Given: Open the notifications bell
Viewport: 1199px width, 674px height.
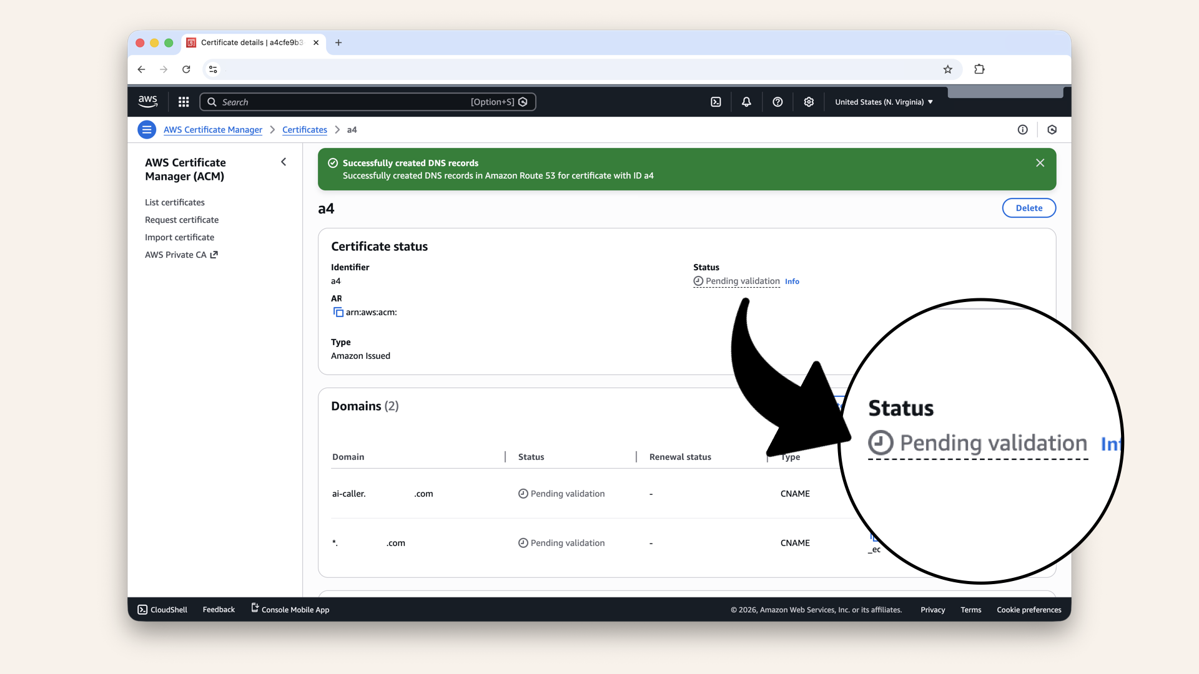Looking at the screenshot, I should 746,102.
